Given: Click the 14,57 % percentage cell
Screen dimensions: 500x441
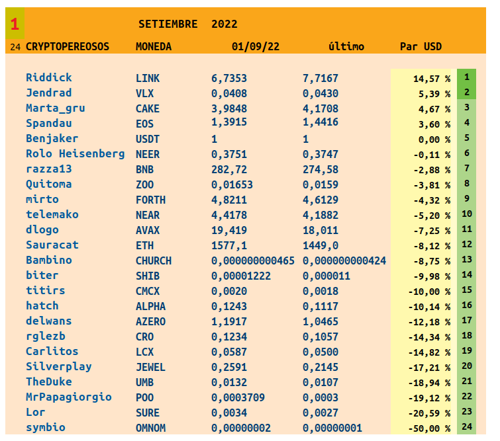Looking at the screenshot, I should pyautogui.click(x=431, y=79).
